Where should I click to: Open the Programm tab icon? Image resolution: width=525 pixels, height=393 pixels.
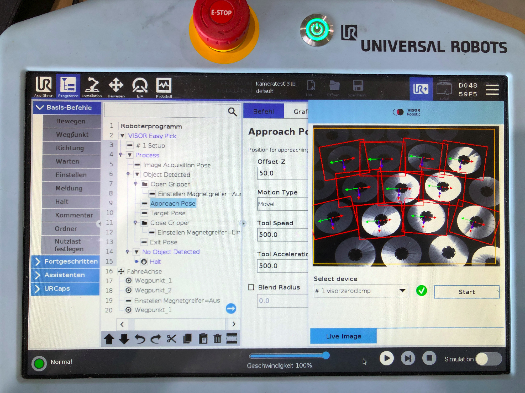[x=68, y=87]
